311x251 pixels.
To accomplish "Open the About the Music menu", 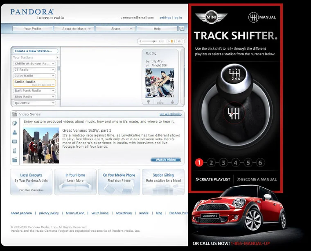I will point(74,29).
